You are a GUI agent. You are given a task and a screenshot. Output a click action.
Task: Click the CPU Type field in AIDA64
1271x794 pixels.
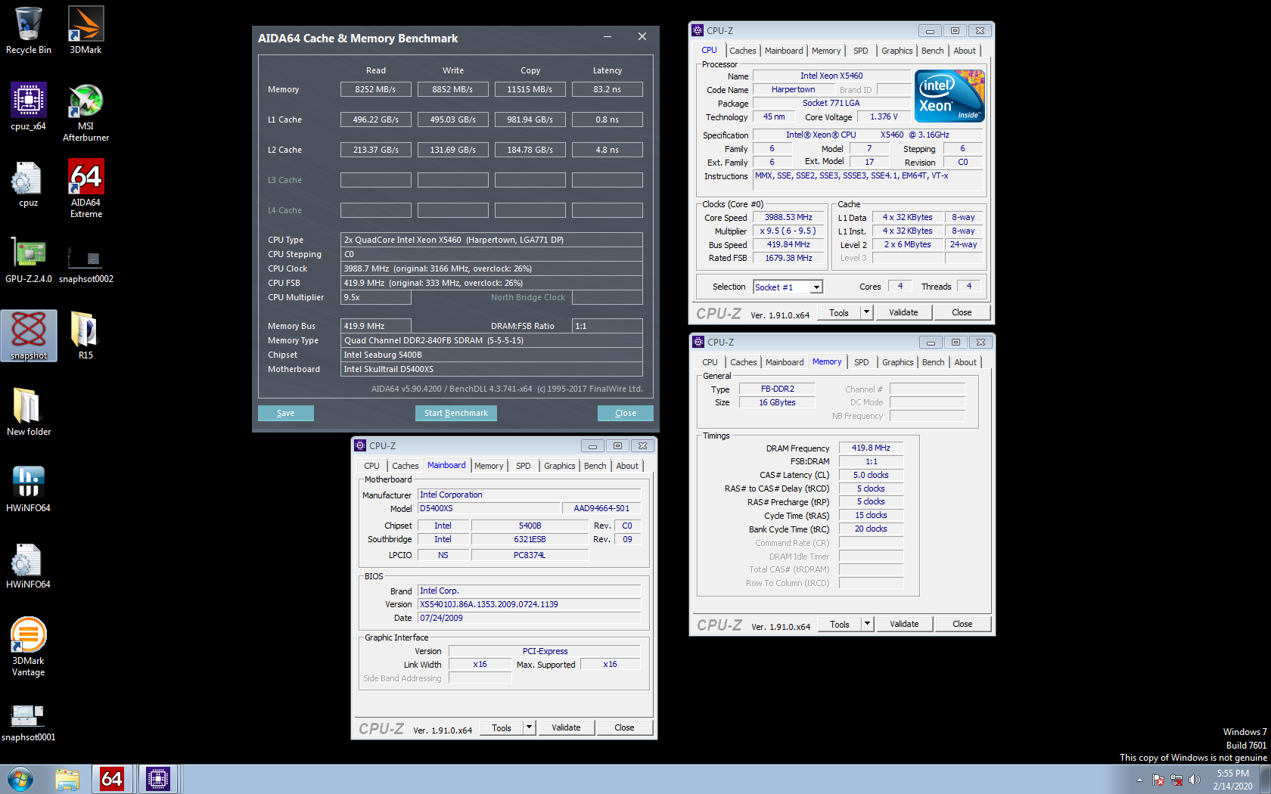[492, 240]
